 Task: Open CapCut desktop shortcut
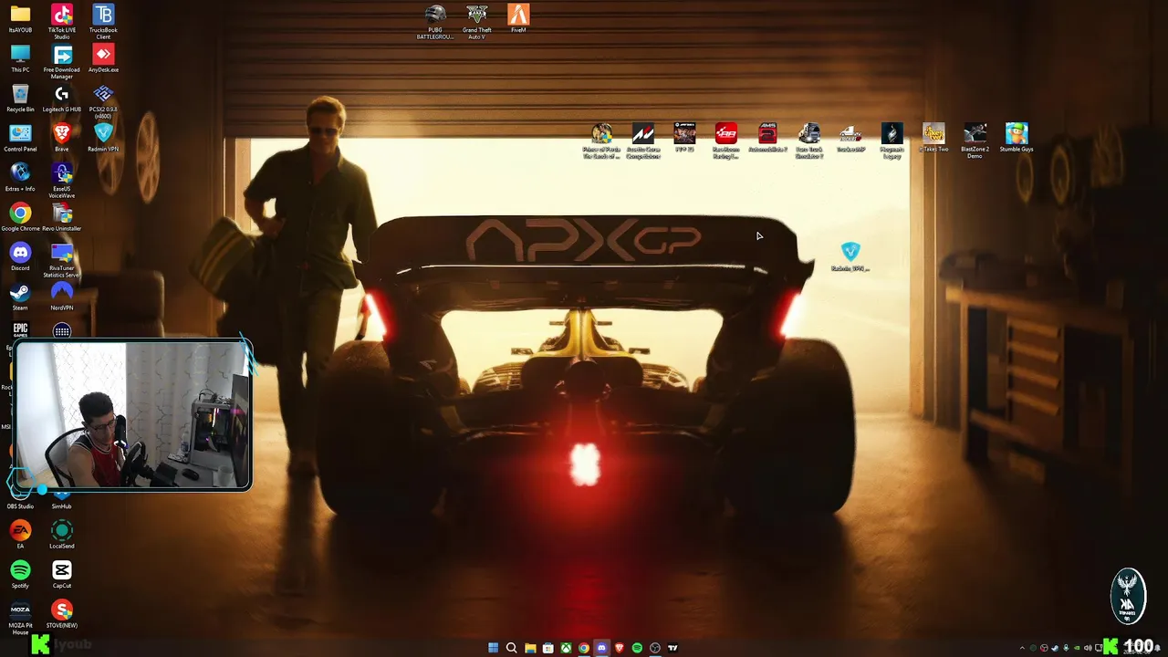(x=62, y=574)
